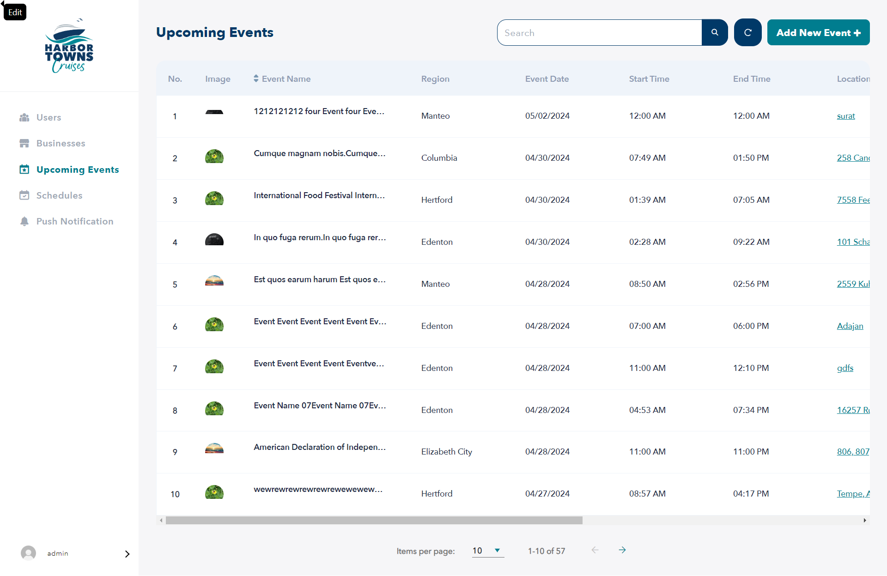887x576 pixels.
Task: Click the refresh icon button
Action: tap(747, 32)
